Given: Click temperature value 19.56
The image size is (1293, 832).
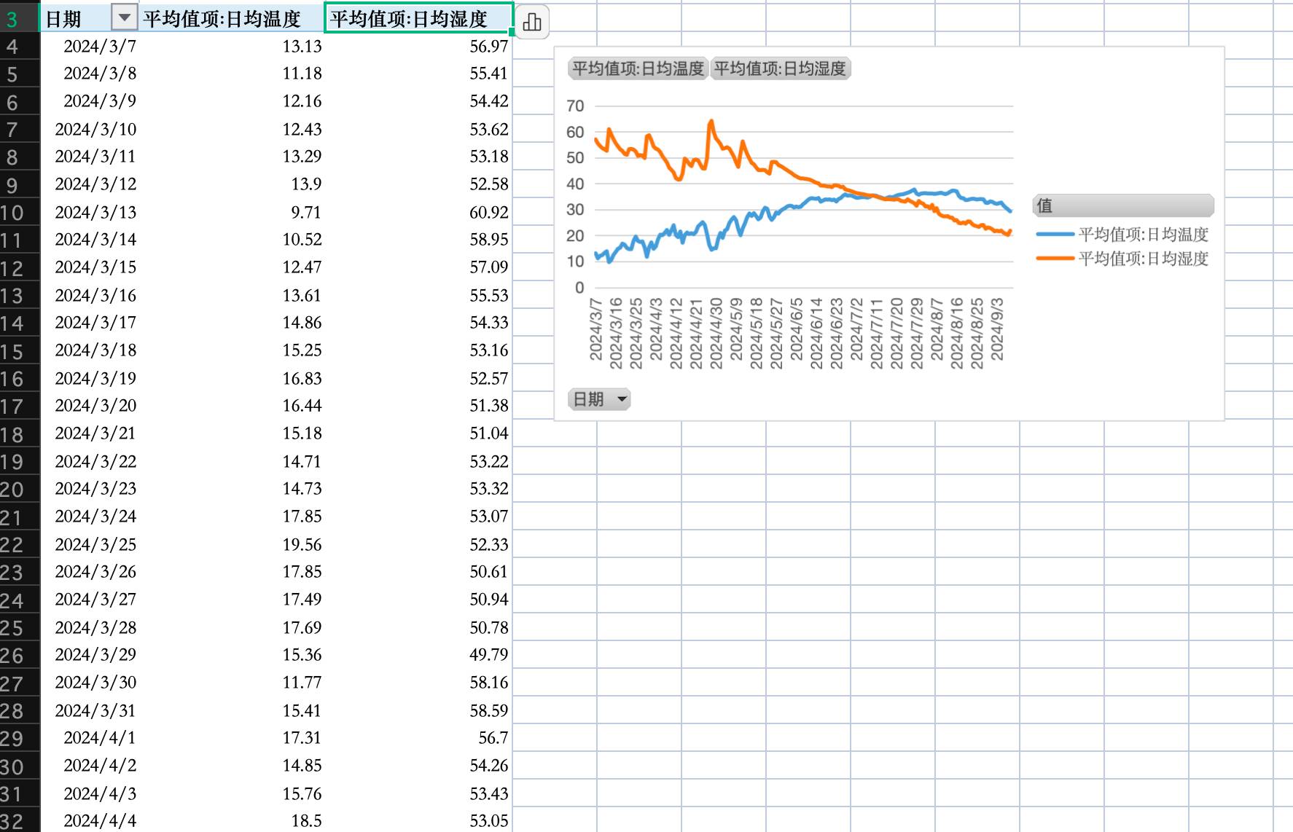Looking at the screenshot, I should (x=302, y=544).
